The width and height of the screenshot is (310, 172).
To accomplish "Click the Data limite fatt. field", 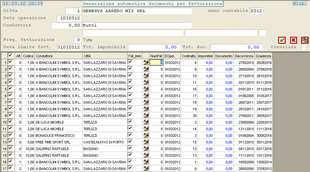I will pyautogui.click(x=69, y=47).
